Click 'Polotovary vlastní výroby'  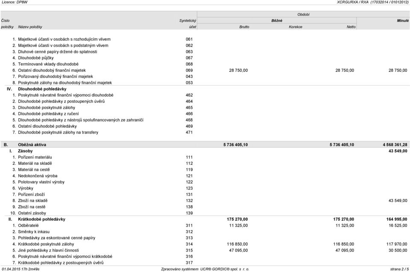point(41,182)
